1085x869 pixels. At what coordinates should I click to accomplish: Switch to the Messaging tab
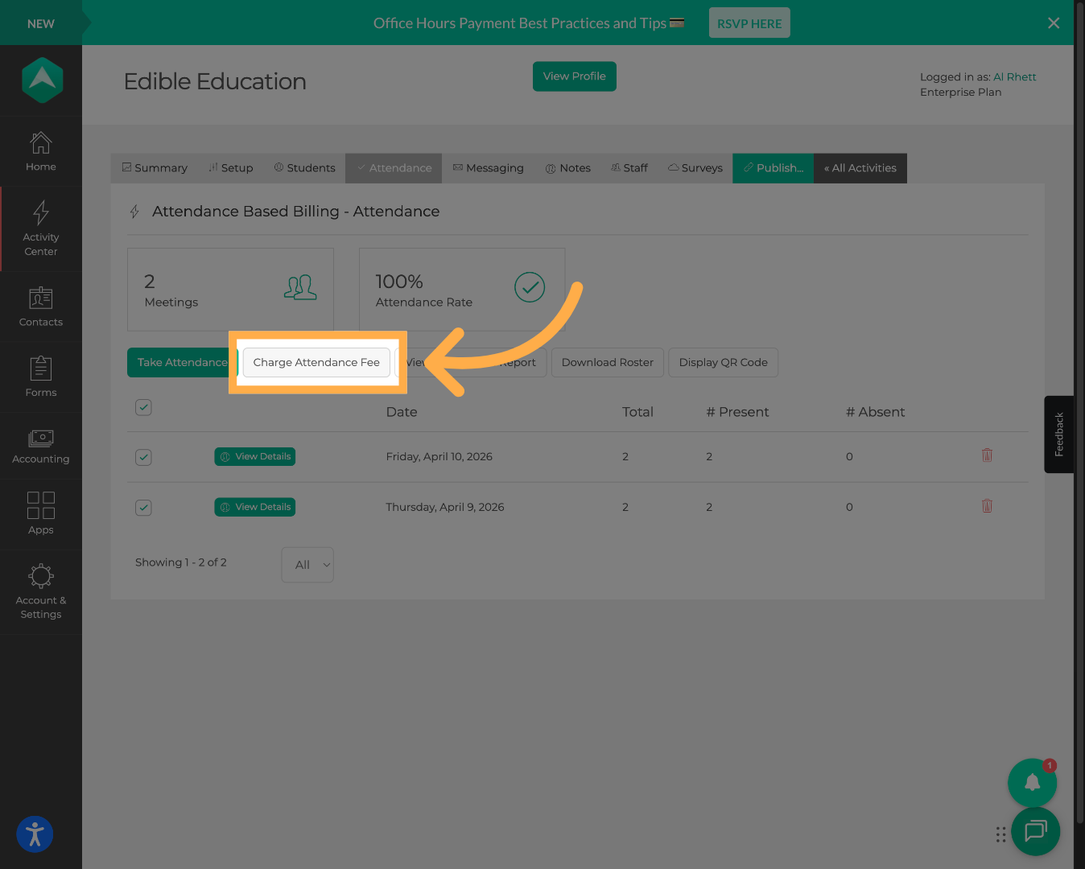coord(489,167)
